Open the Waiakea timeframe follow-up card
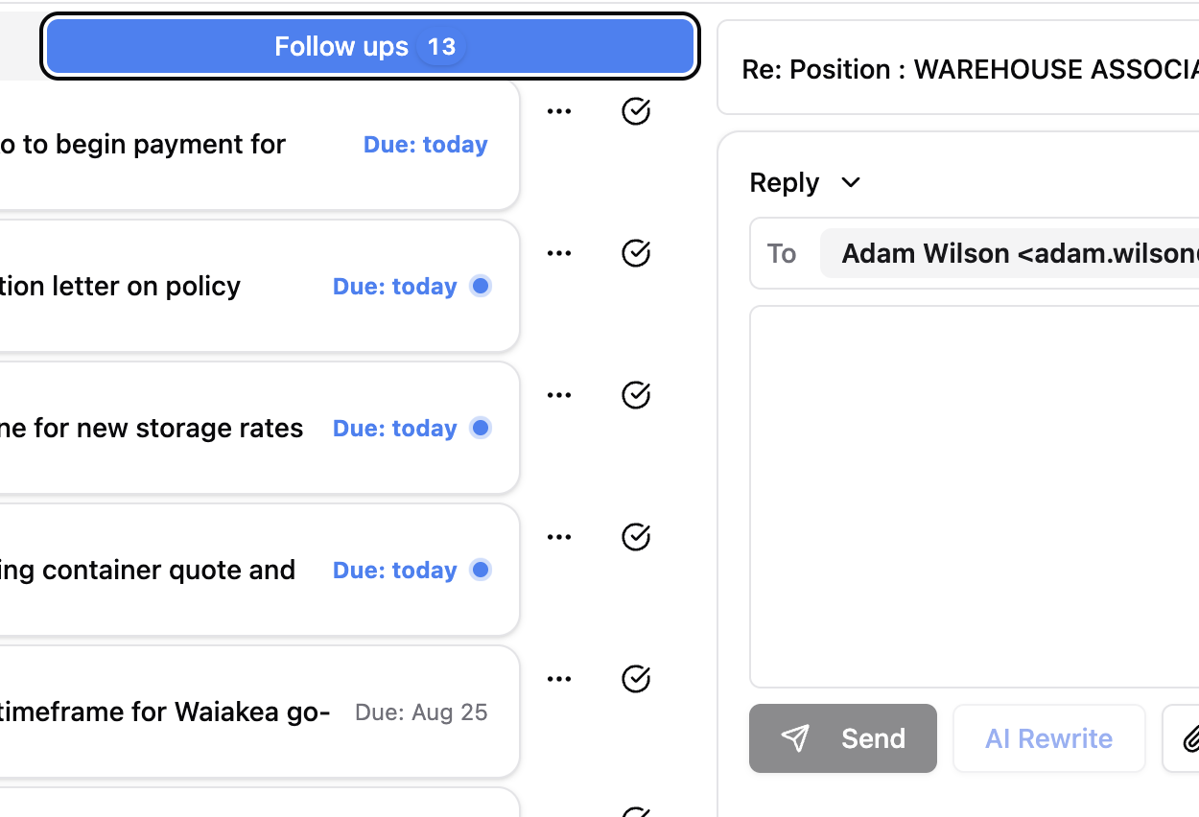The width and height of the screenshot is (1199, 817). [192, 712]
